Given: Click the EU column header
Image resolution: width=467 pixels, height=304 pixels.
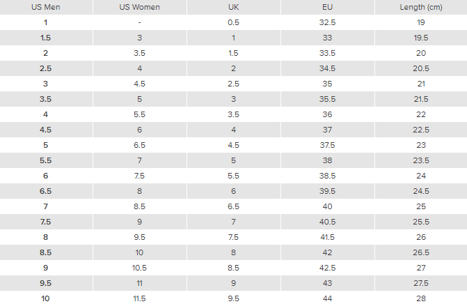Looking at the screenshot, I should pos(327,7).
